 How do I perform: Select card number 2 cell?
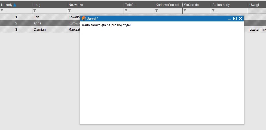pos(16,23)
